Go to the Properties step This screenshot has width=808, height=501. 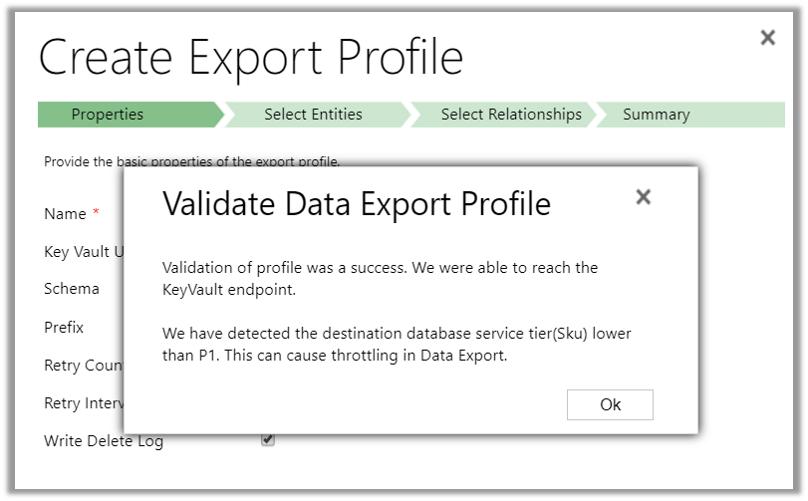[108, 115]
